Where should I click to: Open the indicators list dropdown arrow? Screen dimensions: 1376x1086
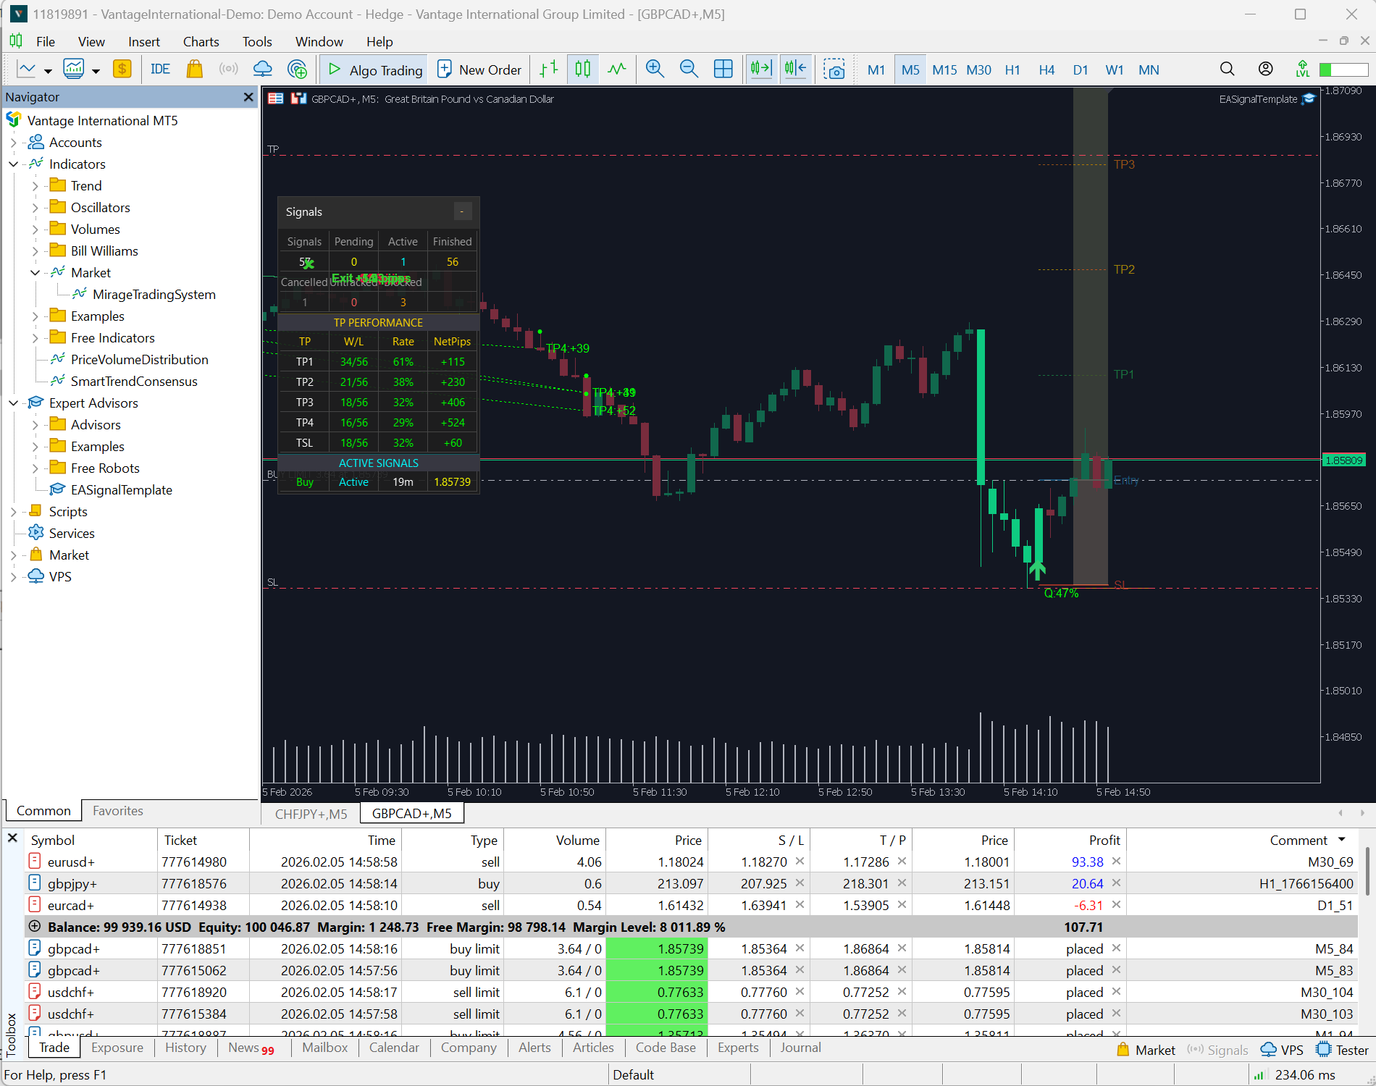click(96, 71)
